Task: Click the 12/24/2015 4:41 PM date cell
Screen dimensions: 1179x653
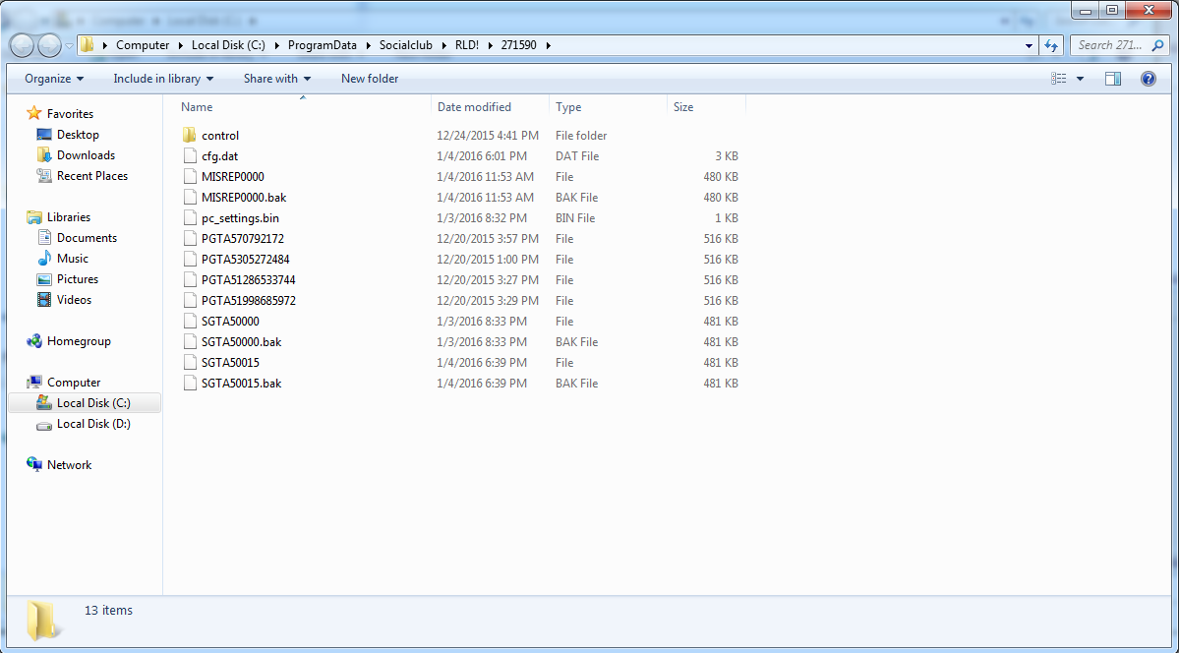Action: (488, 136)
